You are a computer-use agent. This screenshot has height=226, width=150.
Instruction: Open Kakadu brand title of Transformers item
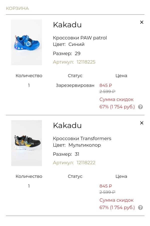point(67,125)
